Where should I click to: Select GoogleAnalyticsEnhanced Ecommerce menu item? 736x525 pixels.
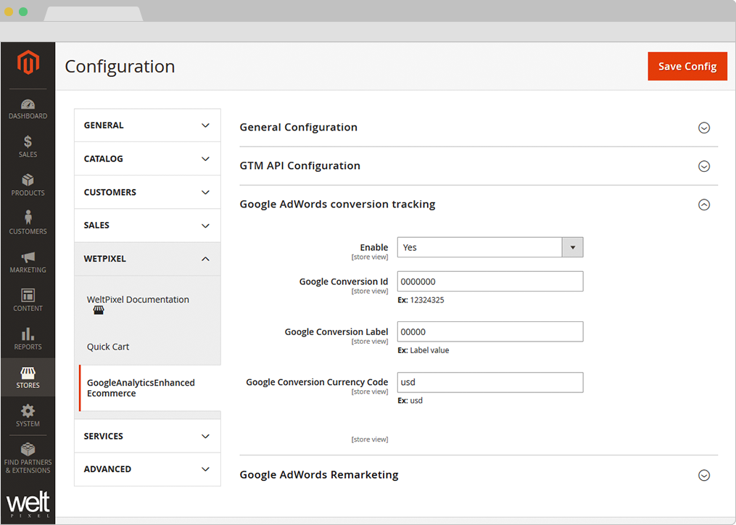click(141, 388)
